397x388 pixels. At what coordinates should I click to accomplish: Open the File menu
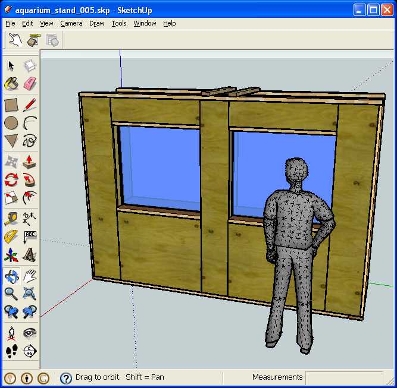click(x=10, y=23)
